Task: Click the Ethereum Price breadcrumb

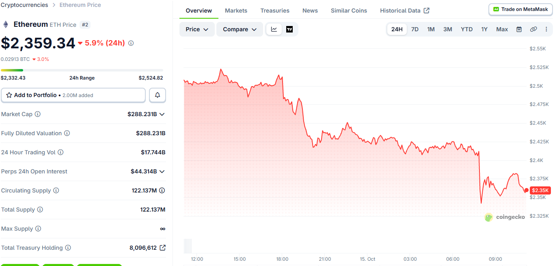Action: point(80,5)
